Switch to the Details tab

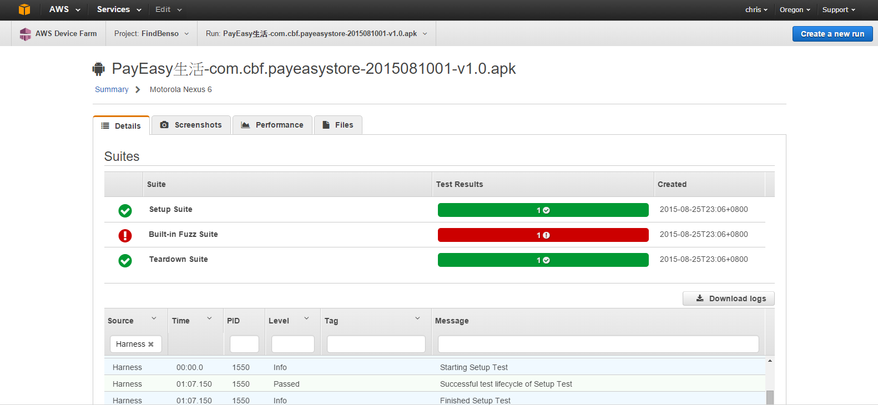coord(121,126)
